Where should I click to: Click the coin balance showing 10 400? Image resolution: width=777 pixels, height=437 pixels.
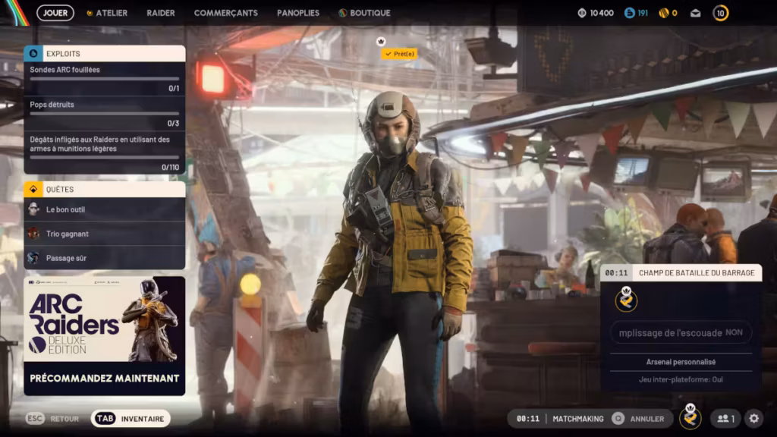pos(596,13)
